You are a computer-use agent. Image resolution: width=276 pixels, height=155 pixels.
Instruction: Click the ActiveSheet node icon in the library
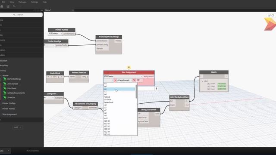point(5,84)
